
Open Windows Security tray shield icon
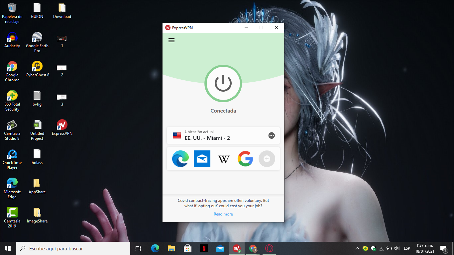[373, 248]
